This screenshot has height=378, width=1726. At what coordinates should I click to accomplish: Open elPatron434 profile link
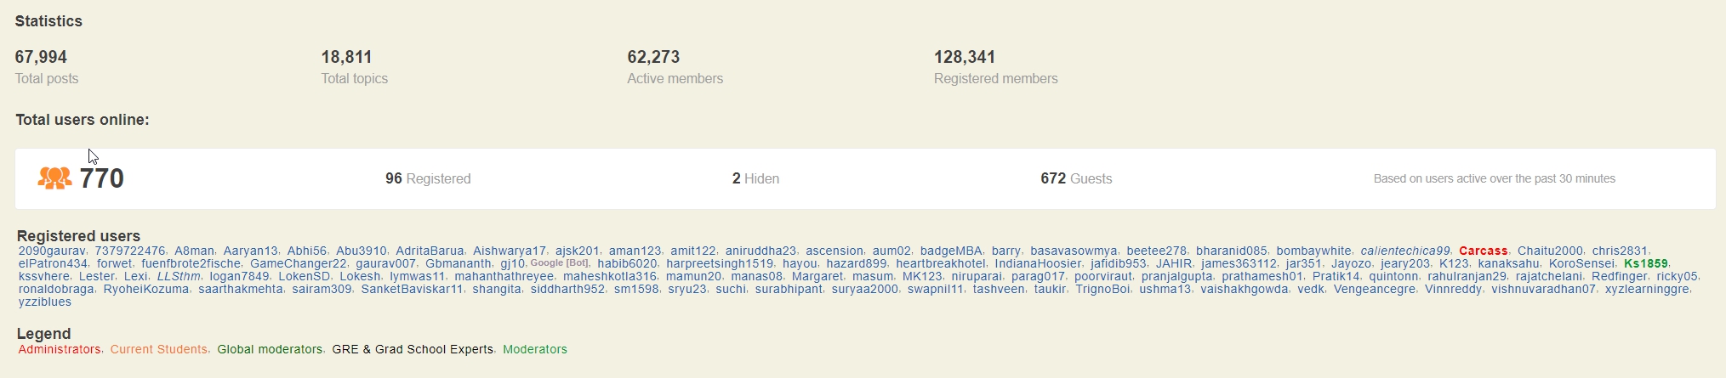[53, 263]
